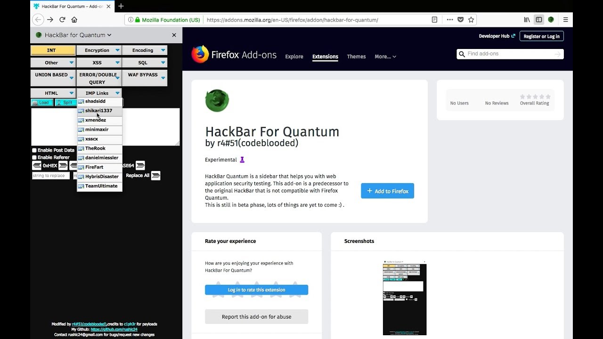Expand the Other dropdown

[x=53, y=63]
